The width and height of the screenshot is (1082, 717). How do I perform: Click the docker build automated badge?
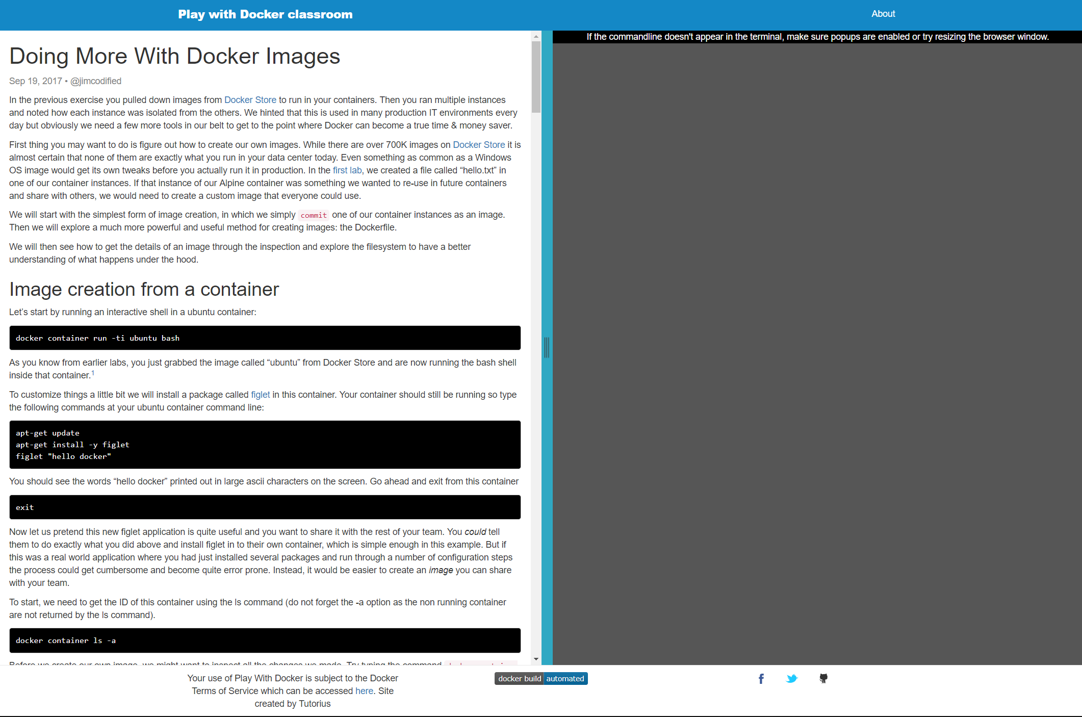pos(541,679)
